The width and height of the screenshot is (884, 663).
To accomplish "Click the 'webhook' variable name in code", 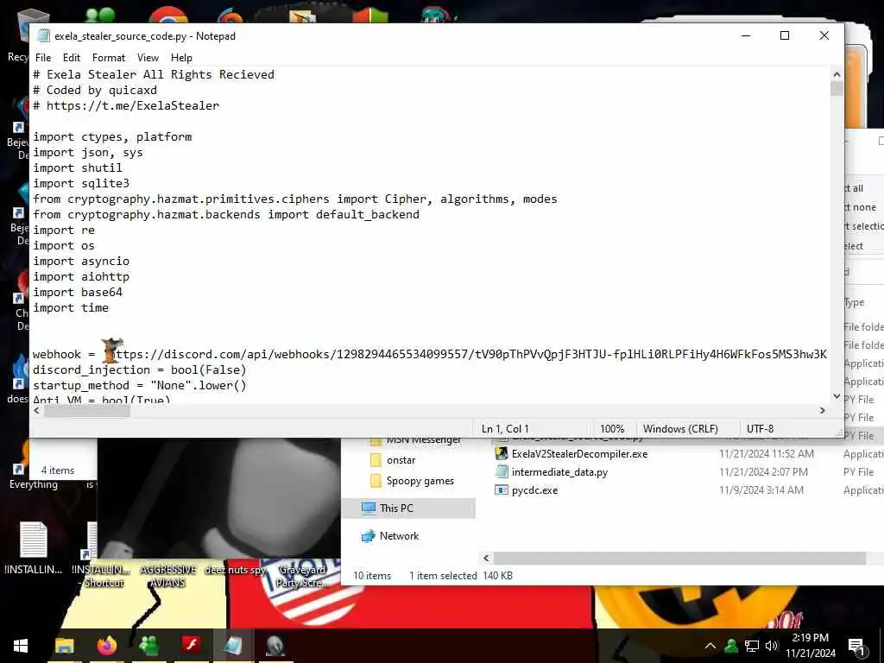I will (56, 355).
